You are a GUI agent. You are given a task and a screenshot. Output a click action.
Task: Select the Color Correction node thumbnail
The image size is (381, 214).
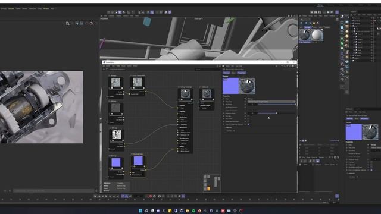(x=138, y=82)
